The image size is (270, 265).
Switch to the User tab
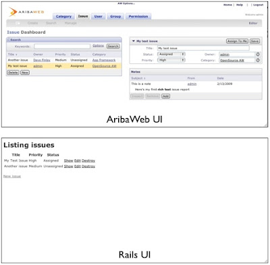pos(98,16)
